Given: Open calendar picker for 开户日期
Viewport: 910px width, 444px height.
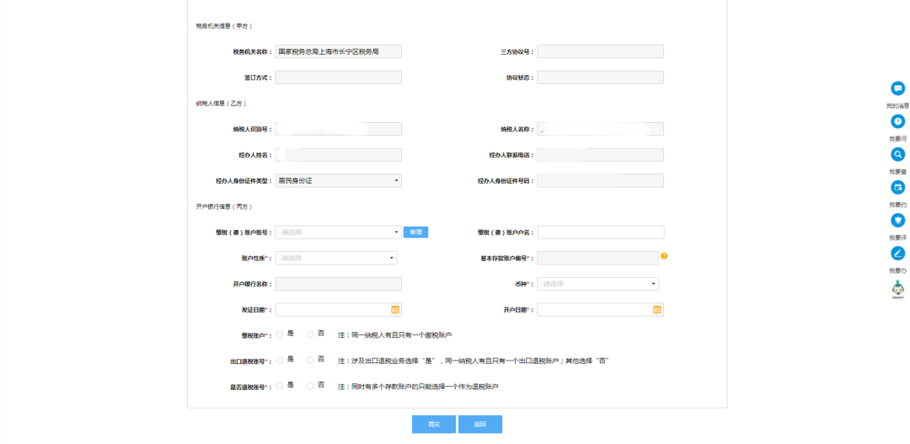Looking at the screenshot, I should coord(657,310).
